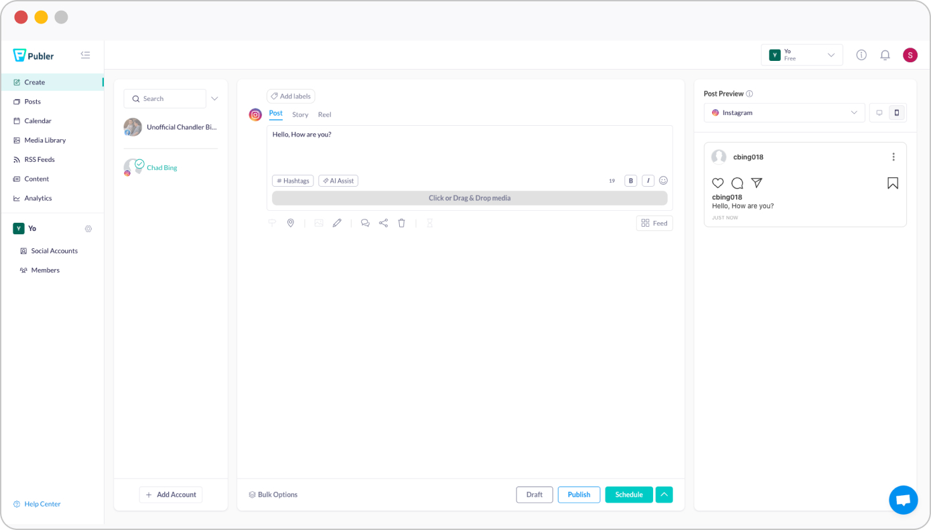Switch to the Story tab
The image size is (931, 530).
[300, 115]
